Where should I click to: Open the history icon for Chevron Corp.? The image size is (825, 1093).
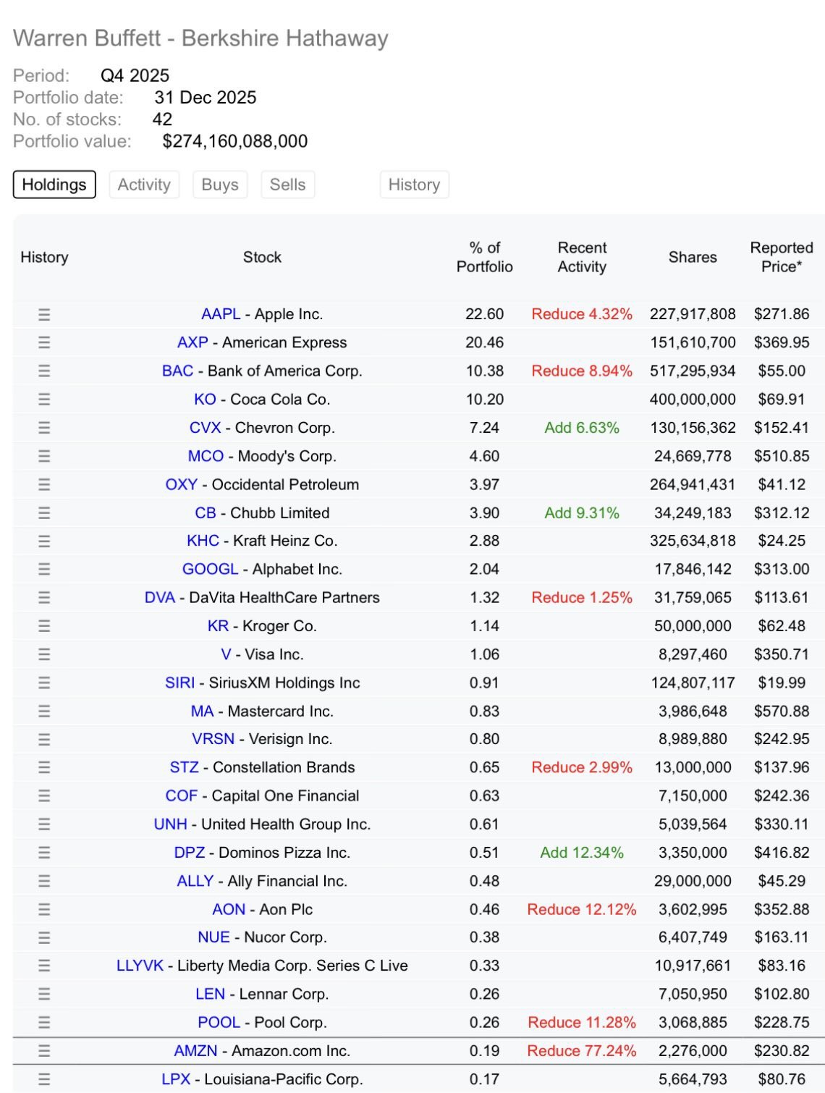click(x=44, y=428)
